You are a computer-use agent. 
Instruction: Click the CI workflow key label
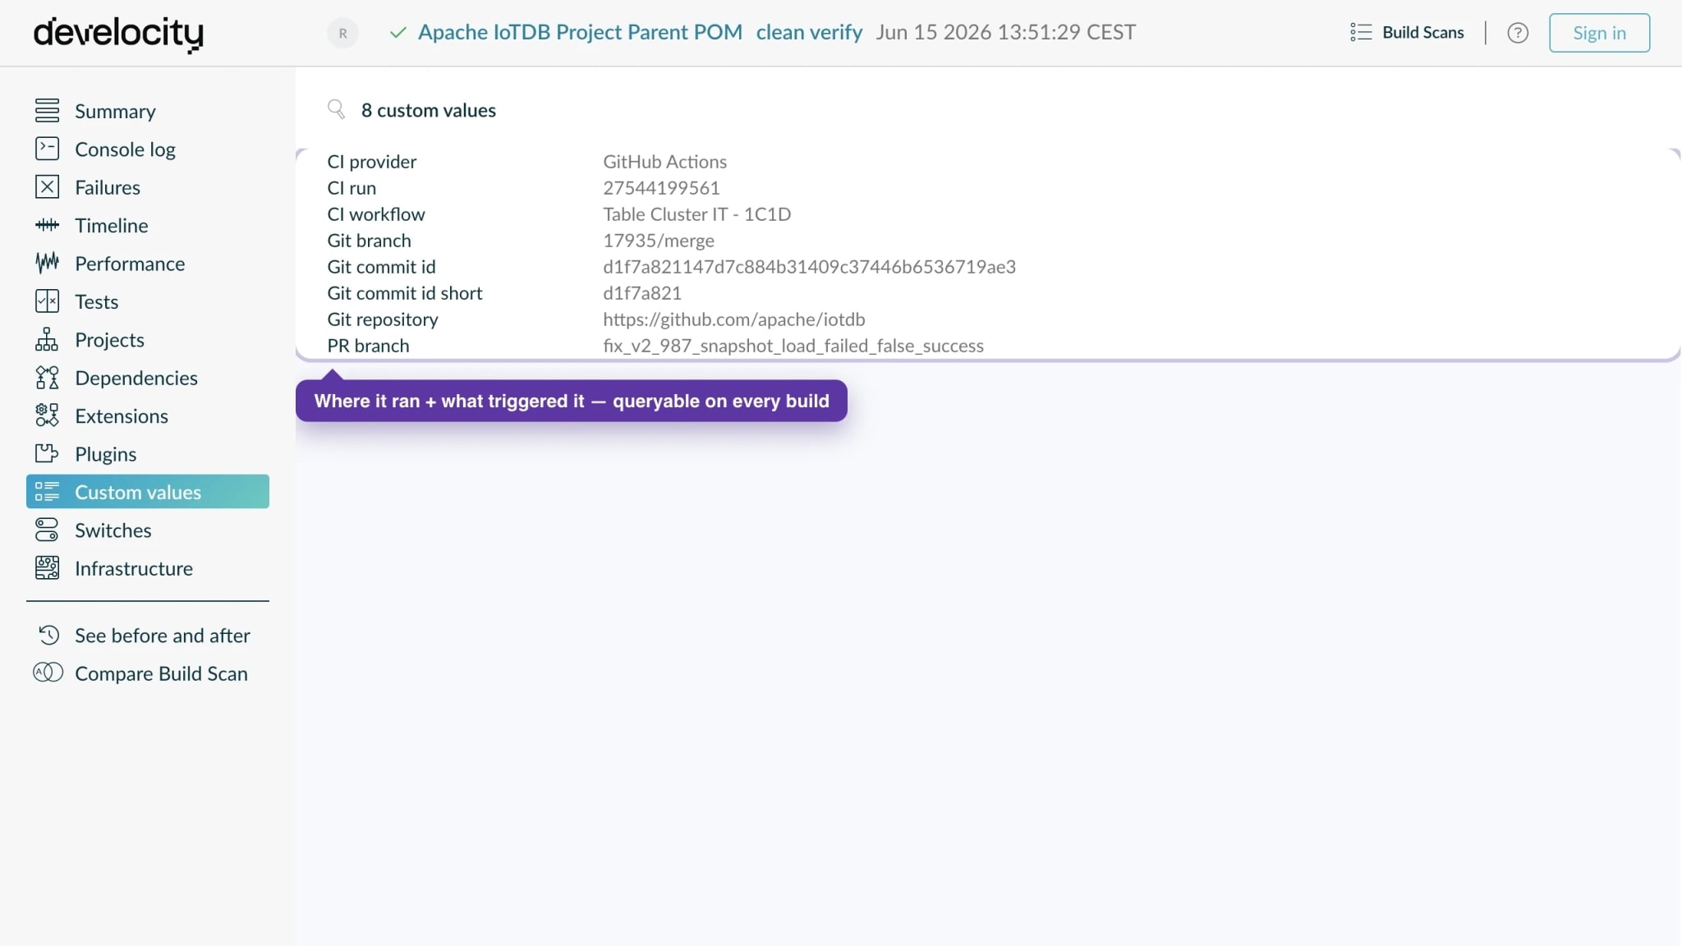[376, 214]
